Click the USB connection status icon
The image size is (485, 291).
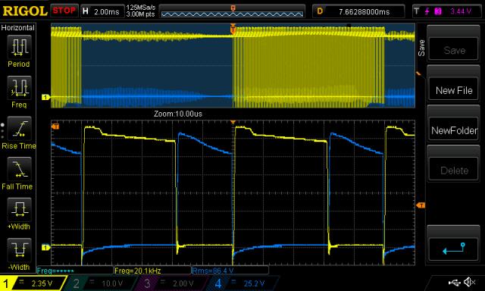[454, 283]
